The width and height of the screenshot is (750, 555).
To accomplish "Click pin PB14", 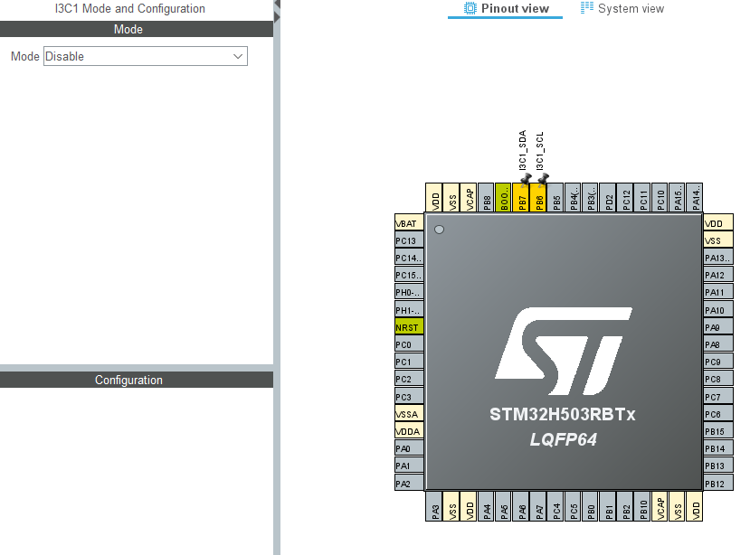I will click(x=718, y=448).
